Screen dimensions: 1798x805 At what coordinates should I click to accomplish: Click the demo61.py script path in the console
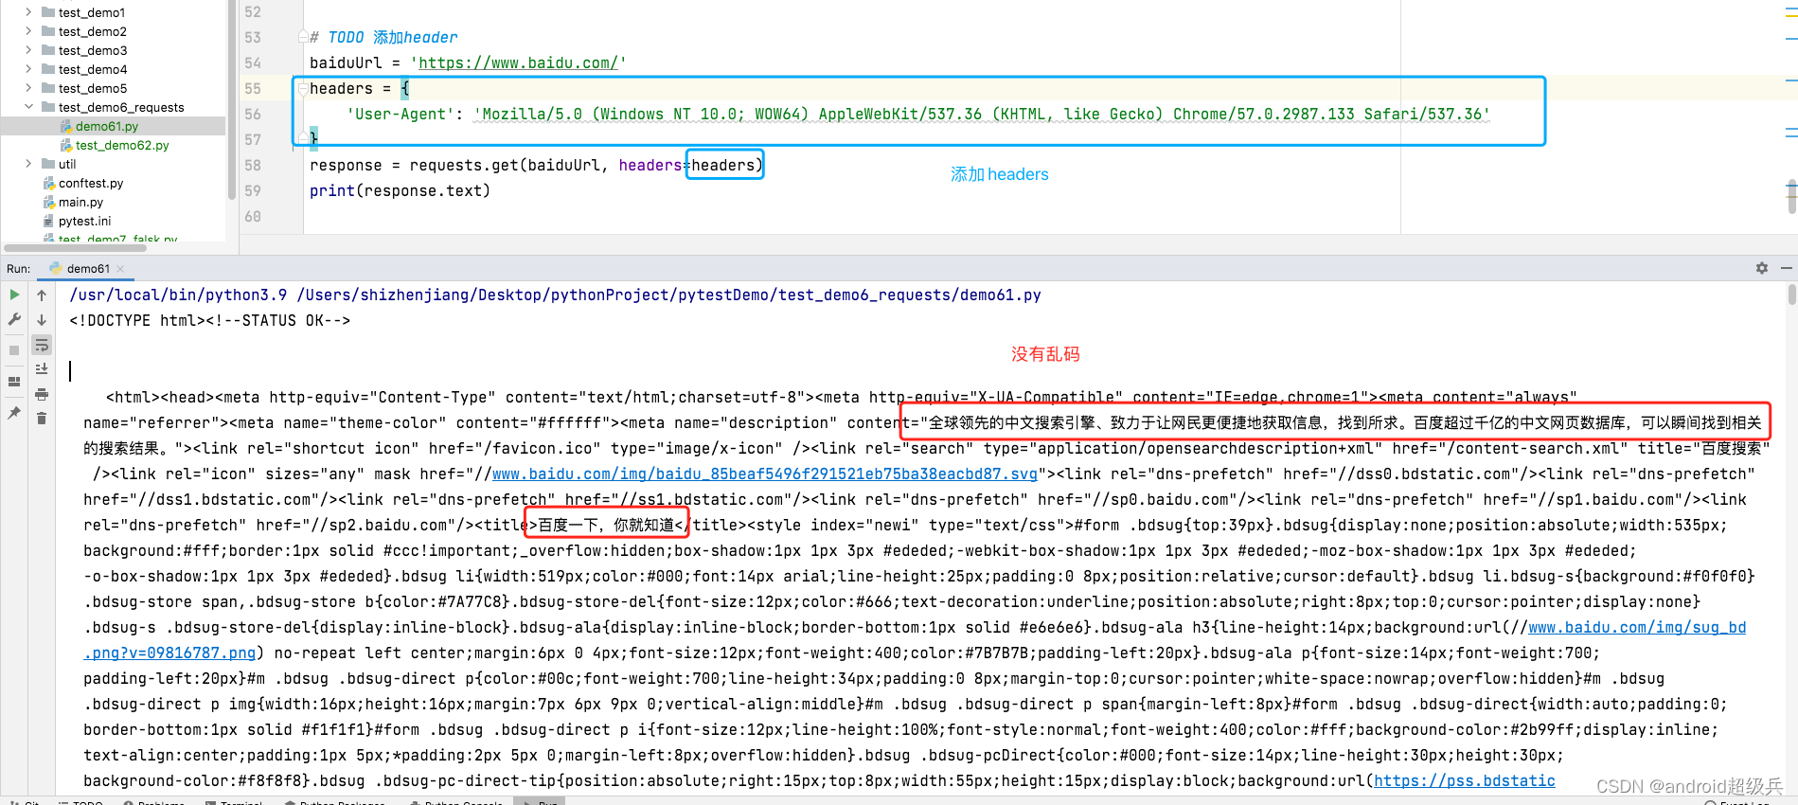[669, 295]
